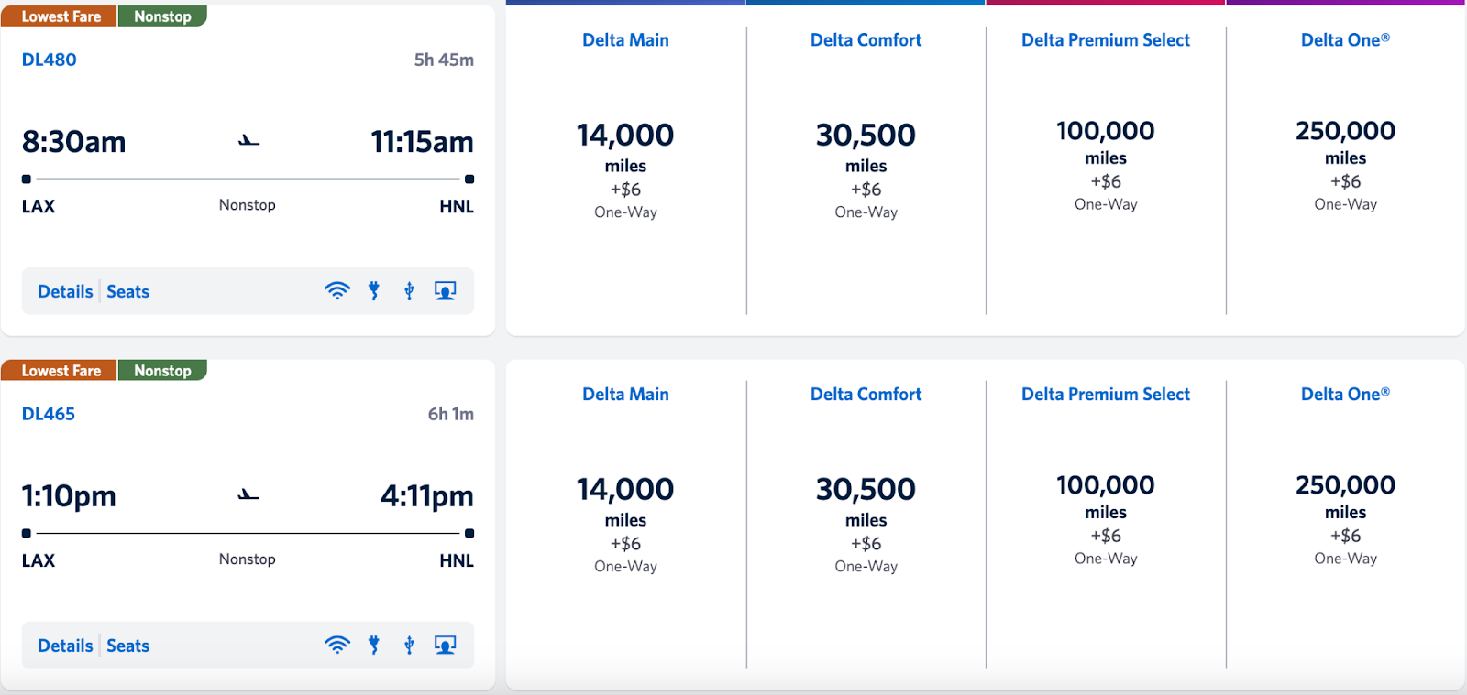
Task: Click the power outlet icon for DL465
Action: point(374,646)
